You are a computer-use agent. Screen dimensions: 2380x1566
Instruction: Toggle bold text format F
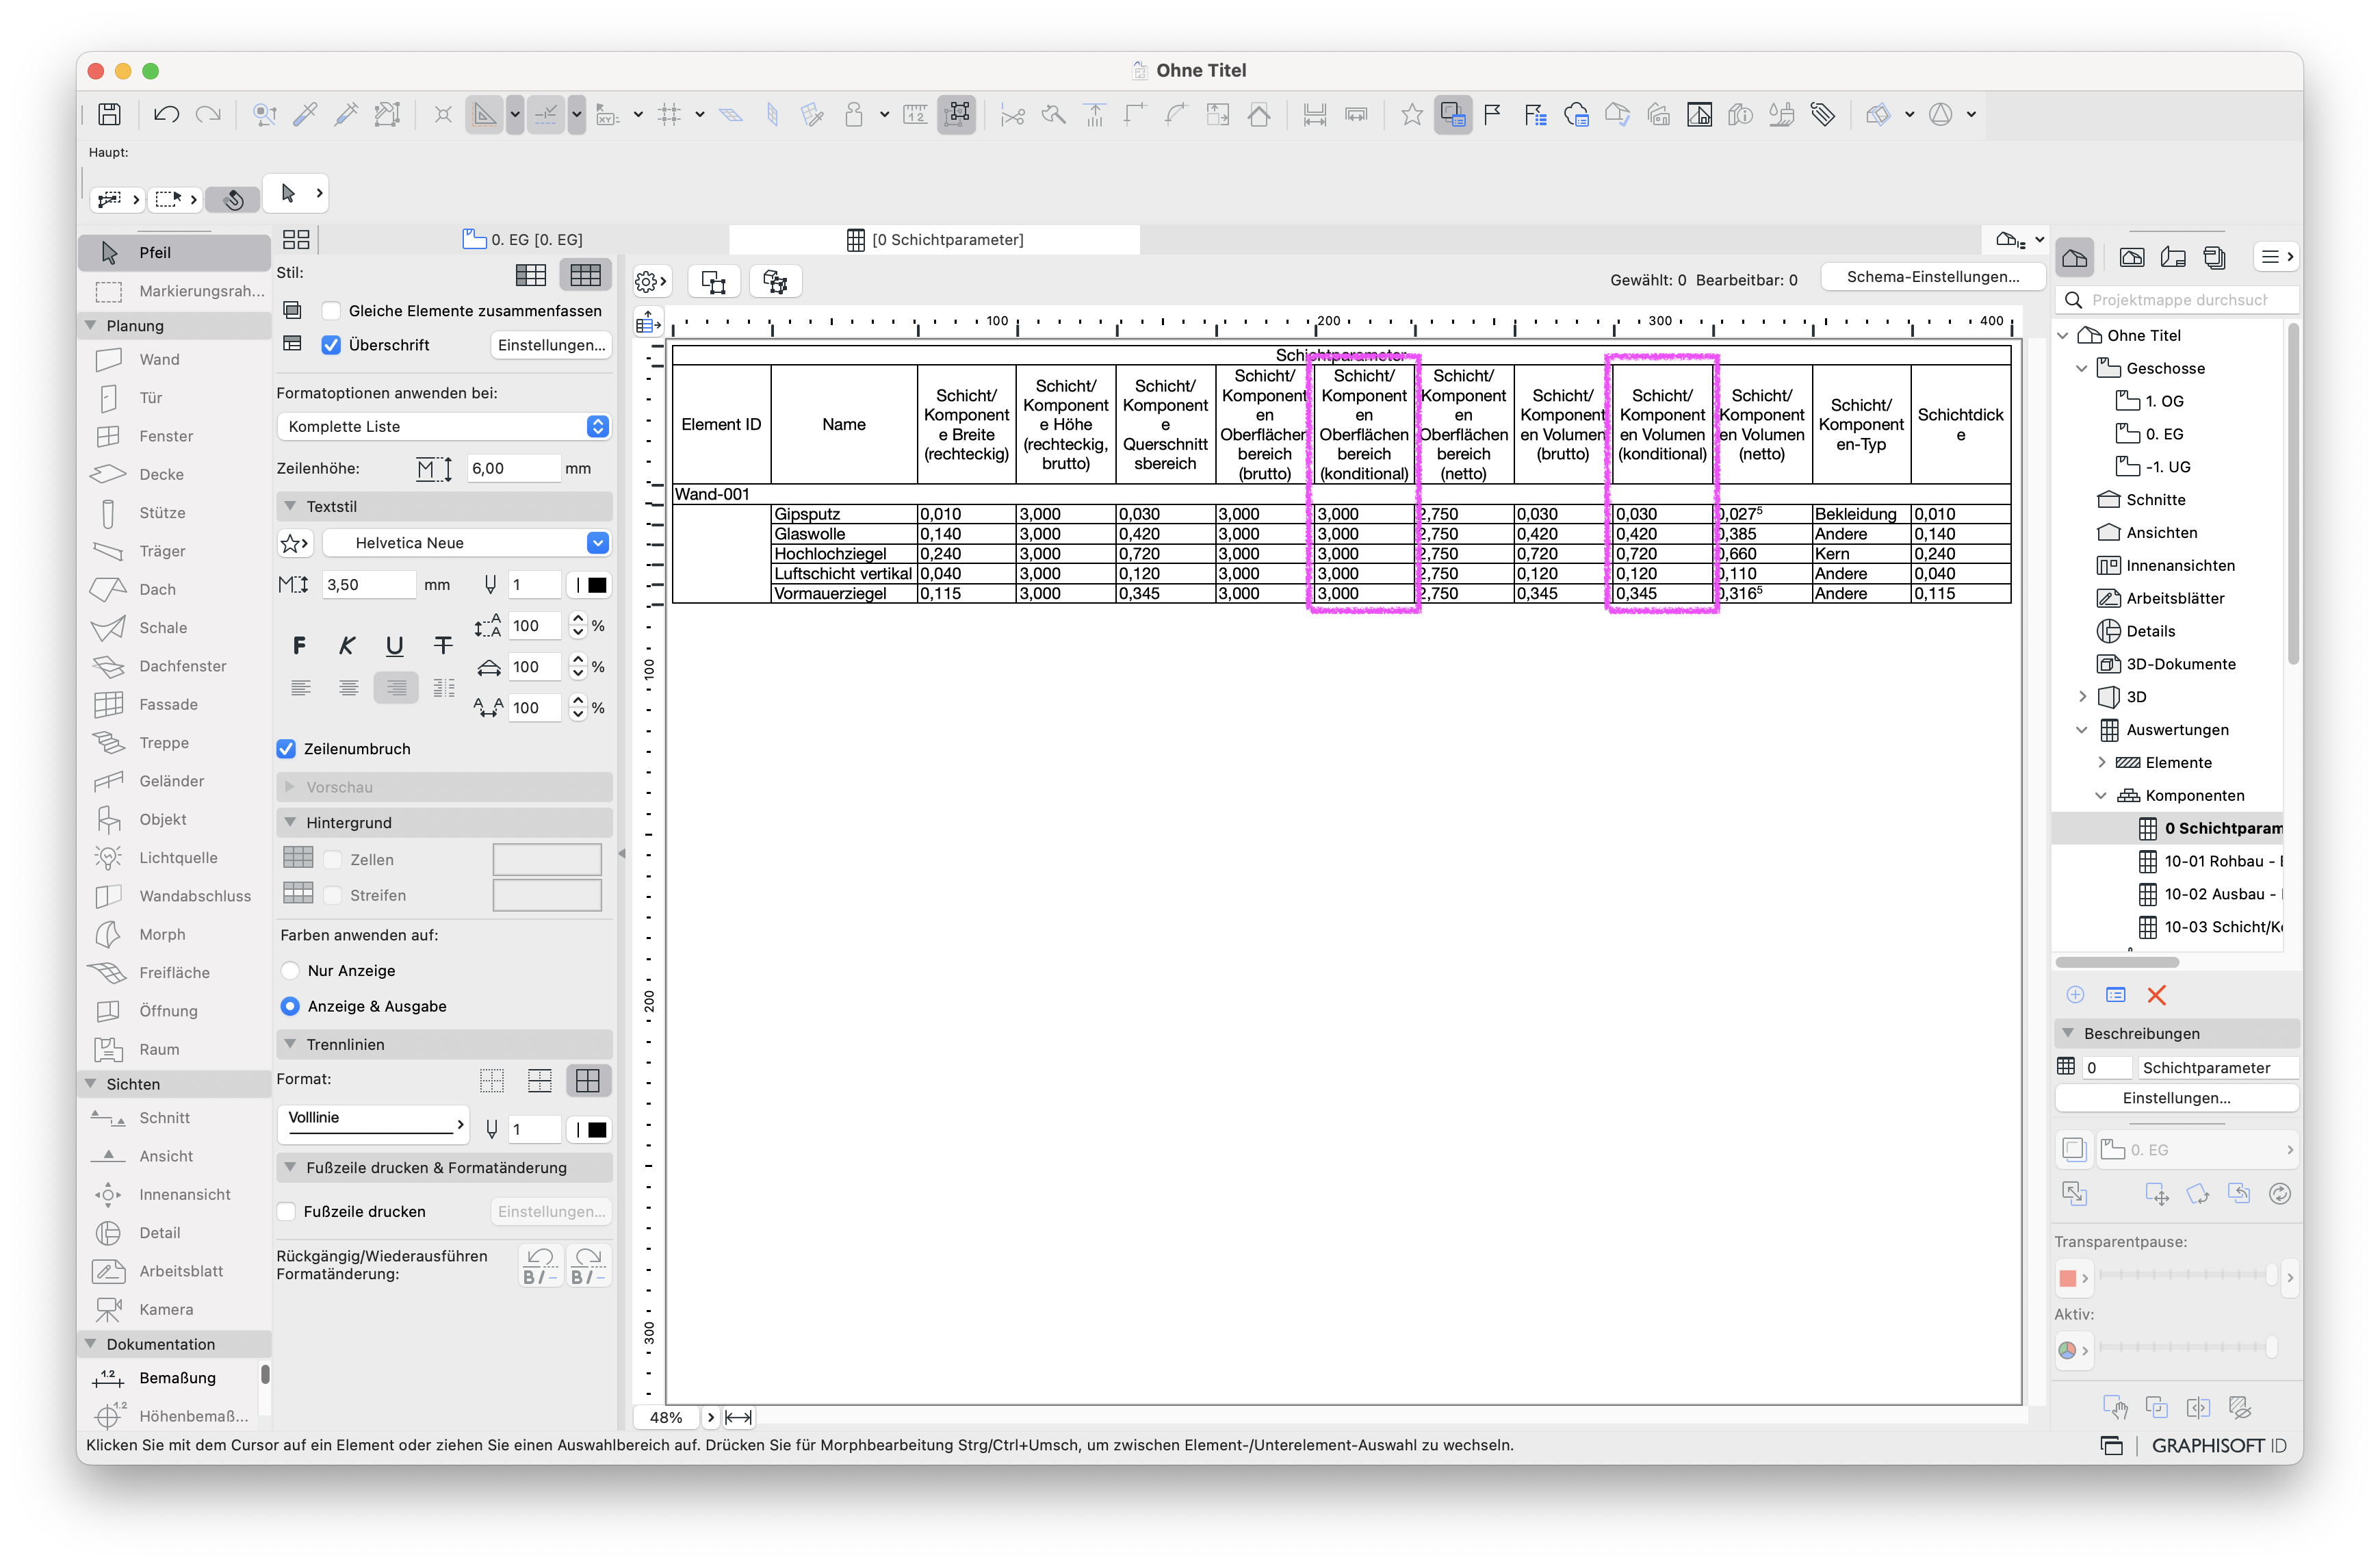[299, 645]
